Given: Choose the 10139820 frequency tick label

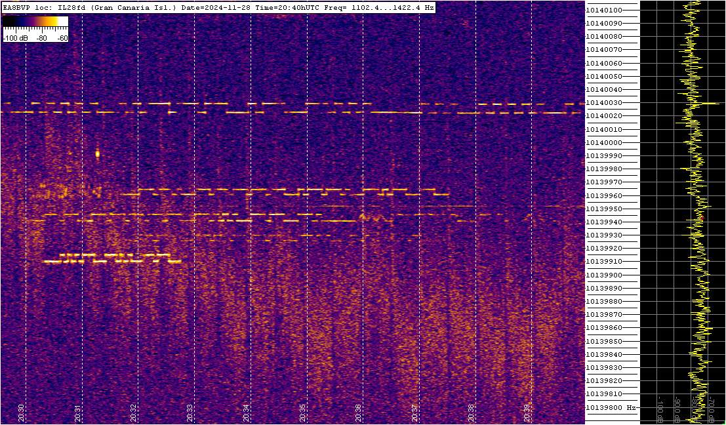Looking at the screenshot, I should click(604, 380).
